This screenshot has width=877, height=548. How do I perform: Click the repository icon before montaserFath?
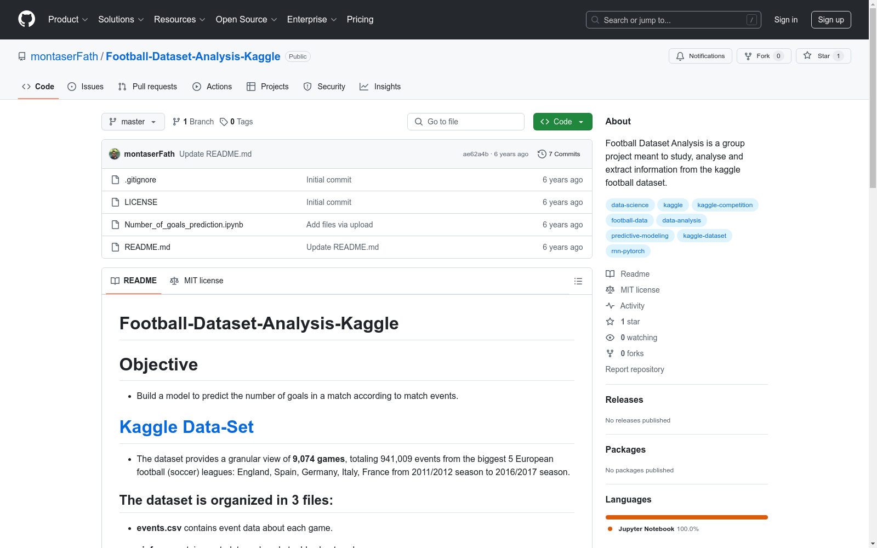tap(22, 56)
